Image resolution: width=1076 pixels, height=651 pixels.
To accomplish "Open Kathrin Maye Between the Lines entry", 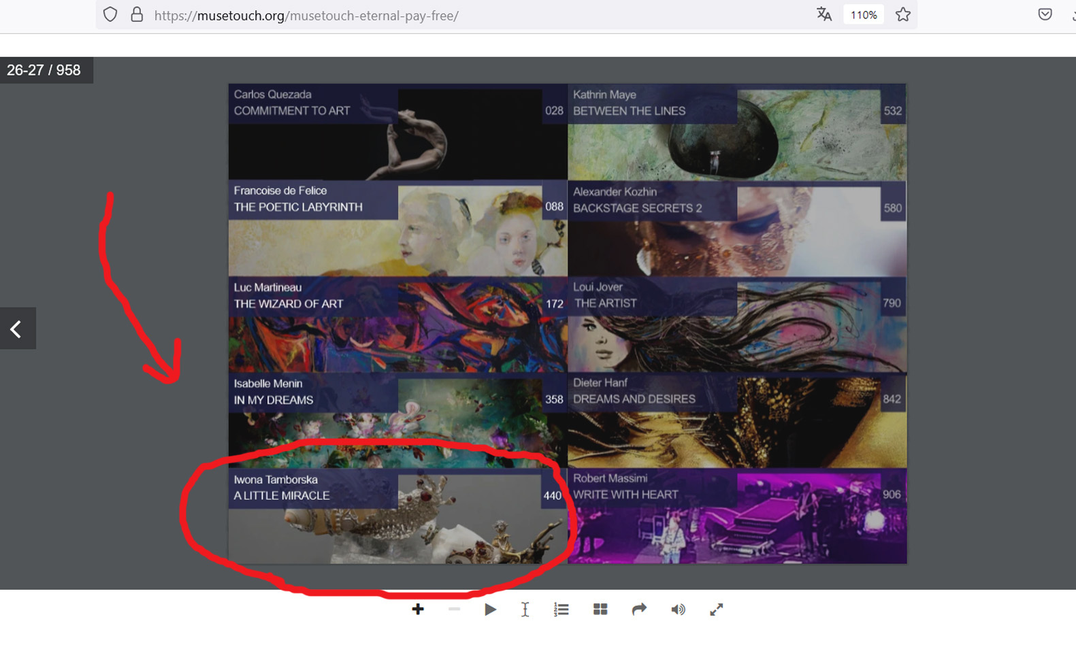I will click(737, 132).
